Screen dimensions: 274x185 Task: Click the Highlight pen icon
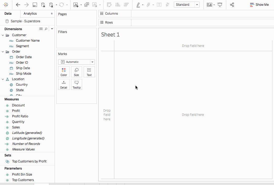[x=138, y=5]
